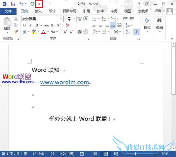Screen dimensions: 176x157
Task: Switch to the 设计 tab
Action: click(52, 11)
